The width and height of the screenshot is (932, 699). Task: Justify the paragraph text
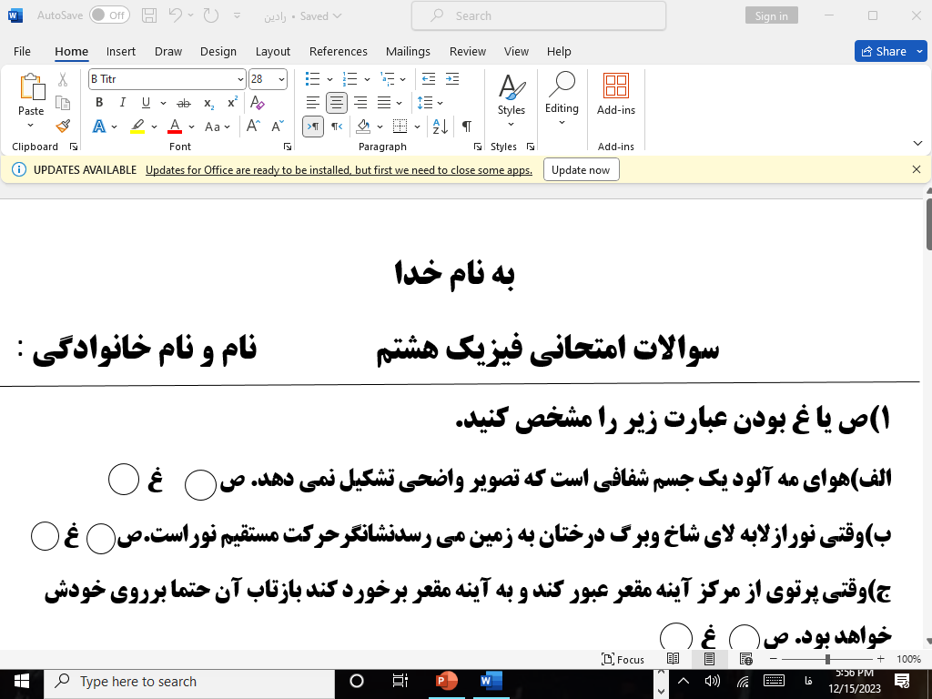click(384, 103)
